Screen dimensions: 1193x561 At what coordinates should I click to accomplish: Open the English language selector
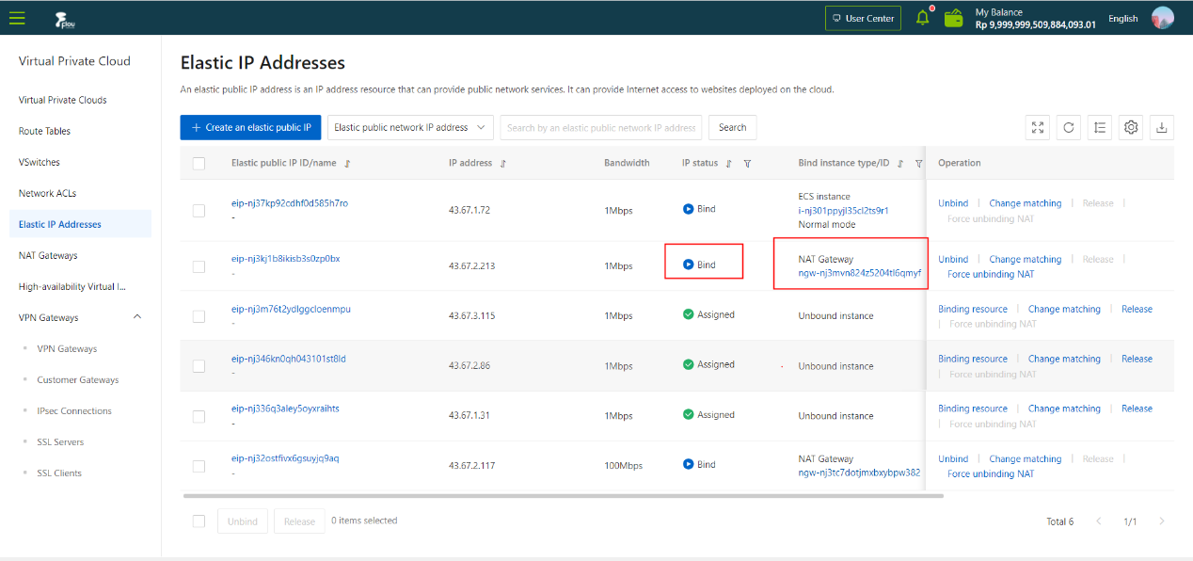coord(1122,19)
